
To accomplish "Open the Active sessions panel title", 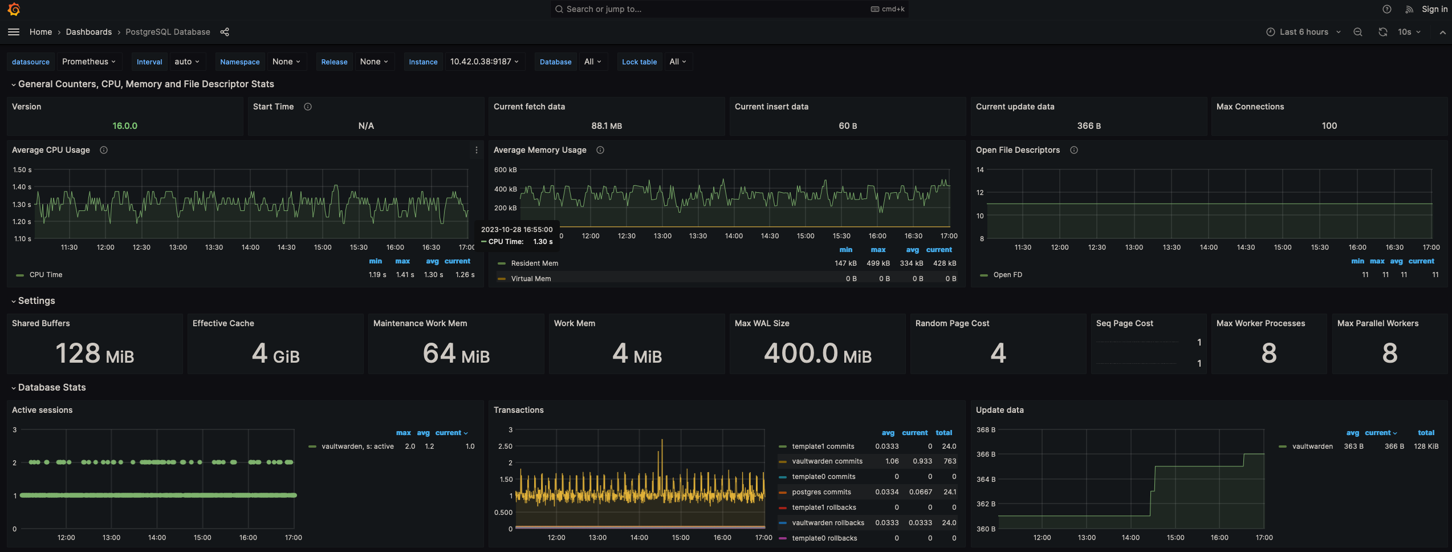I will (42, 410).
